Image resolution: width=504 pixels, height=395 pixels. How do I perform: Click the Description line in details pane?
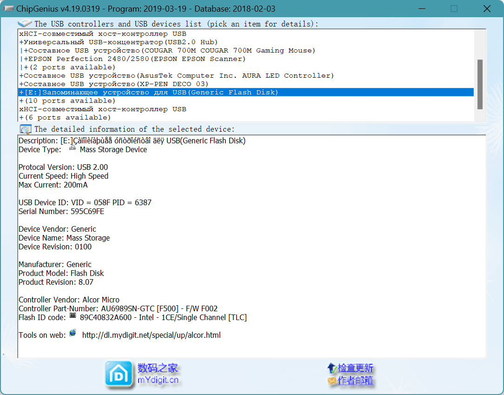[132, 141]
